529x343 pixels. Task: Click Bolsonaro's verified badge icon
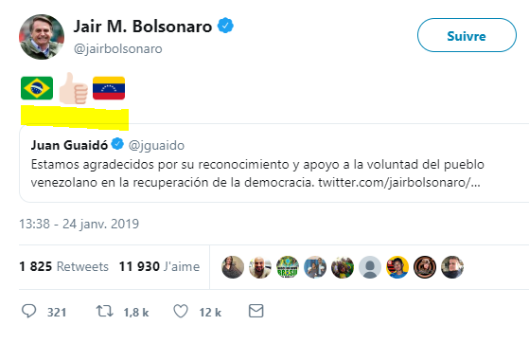(x=225, y=26)
